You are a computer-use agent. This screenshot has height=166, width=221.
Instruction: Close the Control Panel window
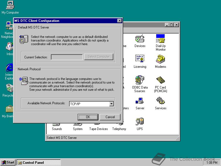(x=176, y=25)
